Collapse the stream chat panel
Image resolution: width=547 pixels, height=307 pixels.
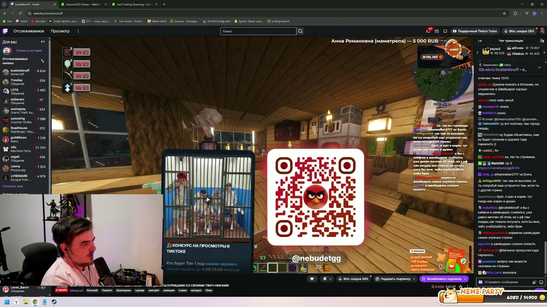480,41
